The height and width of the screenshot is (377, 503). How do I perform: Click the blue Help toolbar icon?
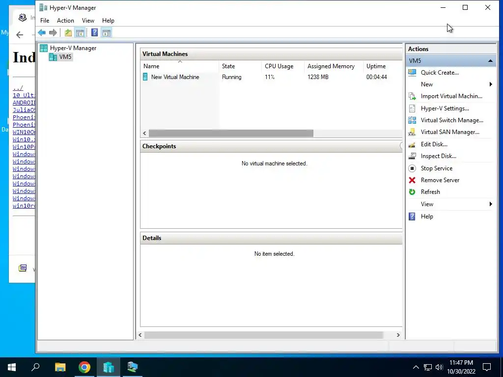94,33
